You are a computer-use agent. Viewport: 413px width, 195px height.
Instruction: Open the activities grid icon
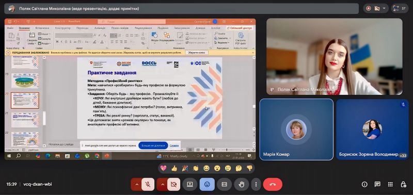[390, 185]
